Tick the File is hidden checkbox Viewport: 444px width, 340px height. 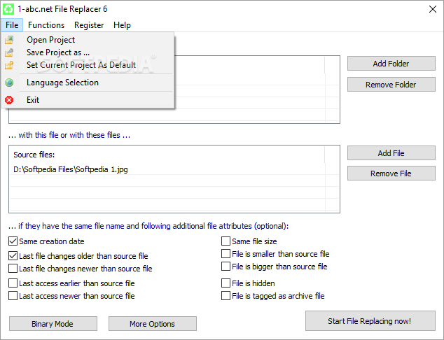tap(226, 283)
